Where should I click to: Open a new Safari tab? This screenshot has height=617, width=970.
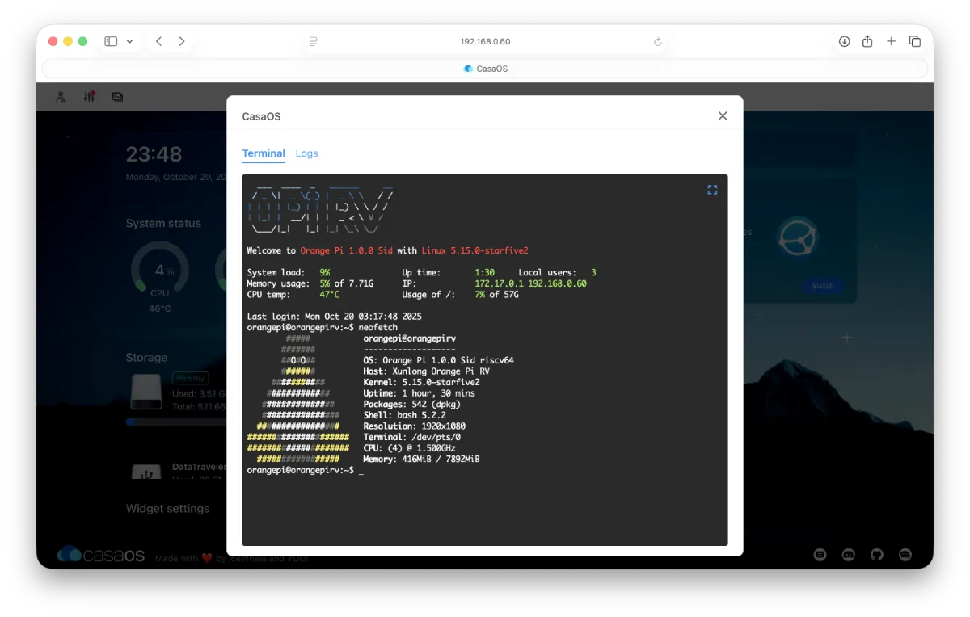(x=891, y=41)
